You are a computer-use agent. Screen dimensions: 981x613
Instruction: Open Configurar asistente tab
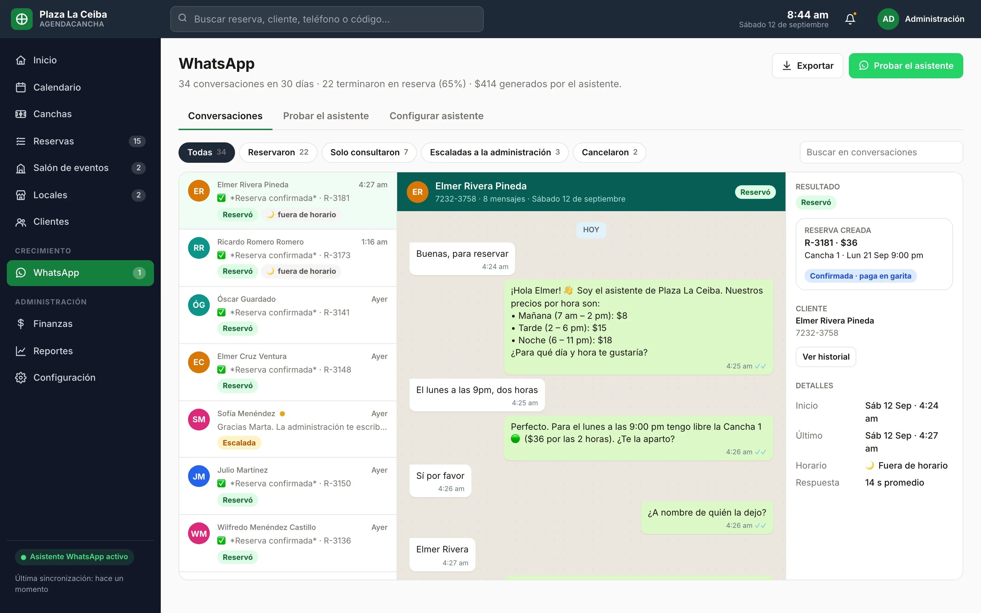[x=436, y=116]
